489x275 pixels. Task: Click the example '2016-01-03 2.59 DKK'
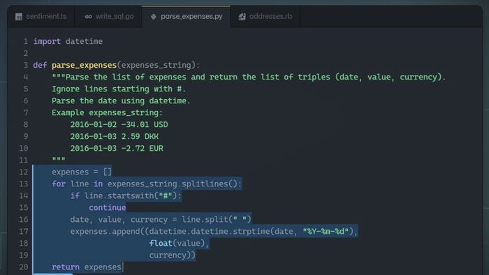(x=115, y=136)
